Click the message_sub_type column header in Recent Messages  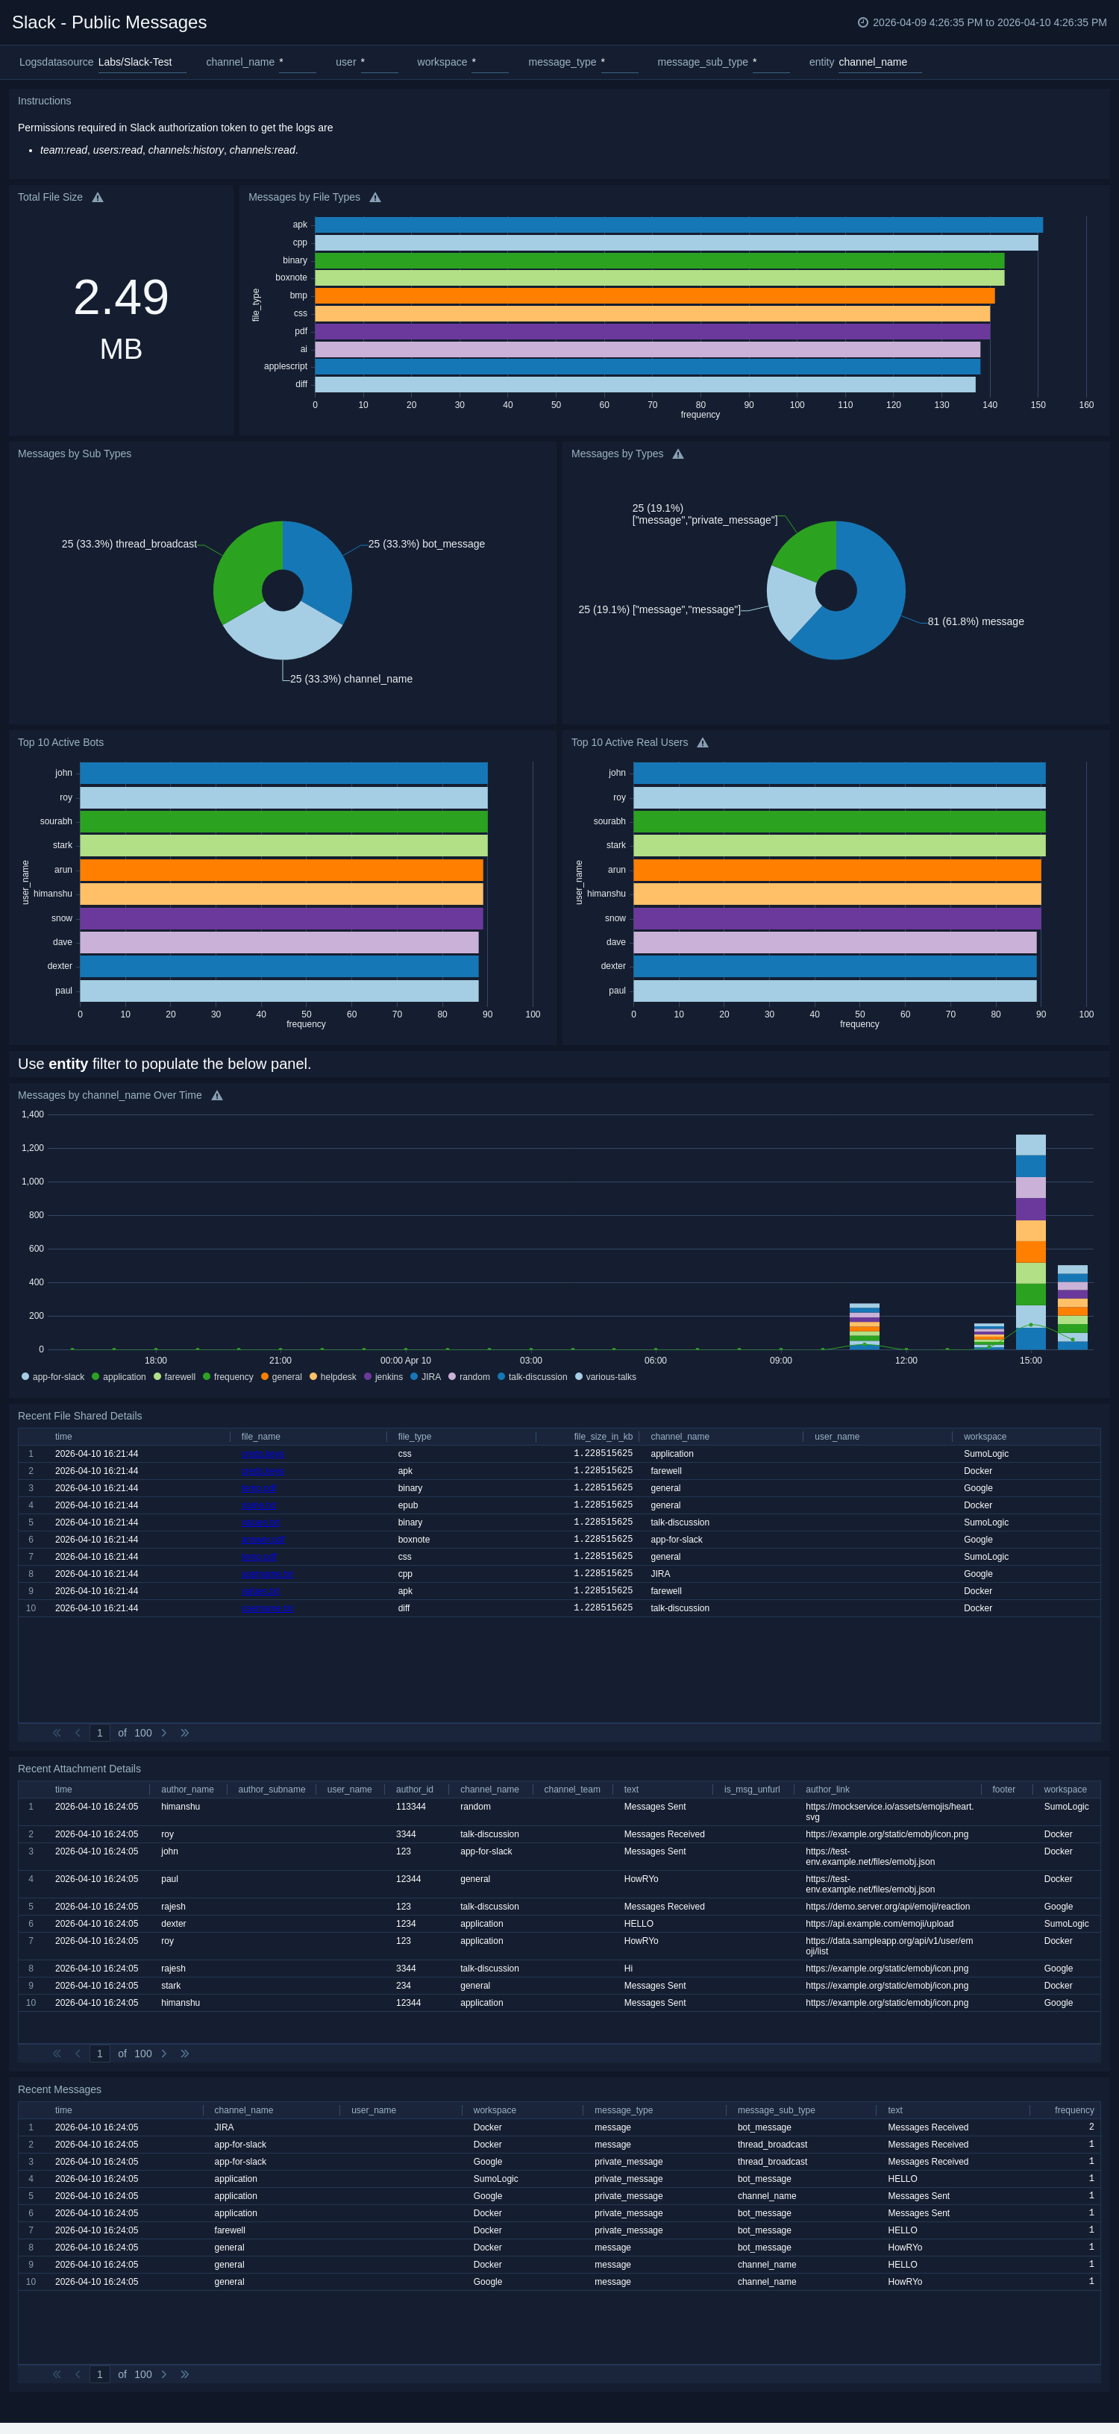[776, 2110]
